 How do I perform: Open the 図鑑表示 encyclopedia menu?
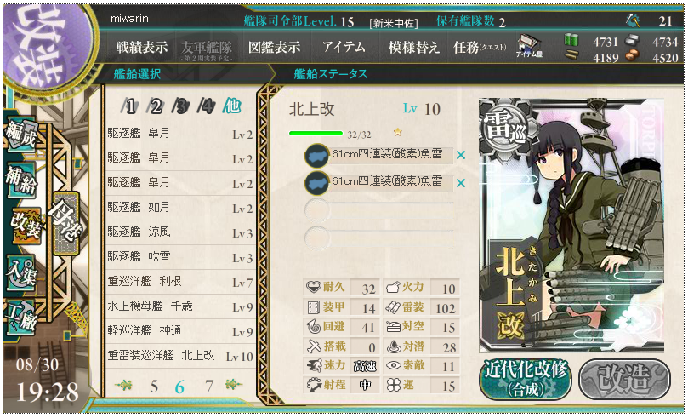[274, 48]
